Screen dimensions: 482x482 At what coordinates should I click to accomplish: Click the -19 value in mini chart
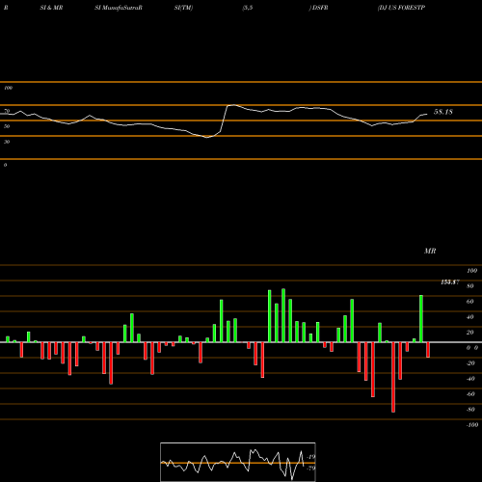pyautogui.click(x=311, y=457)
